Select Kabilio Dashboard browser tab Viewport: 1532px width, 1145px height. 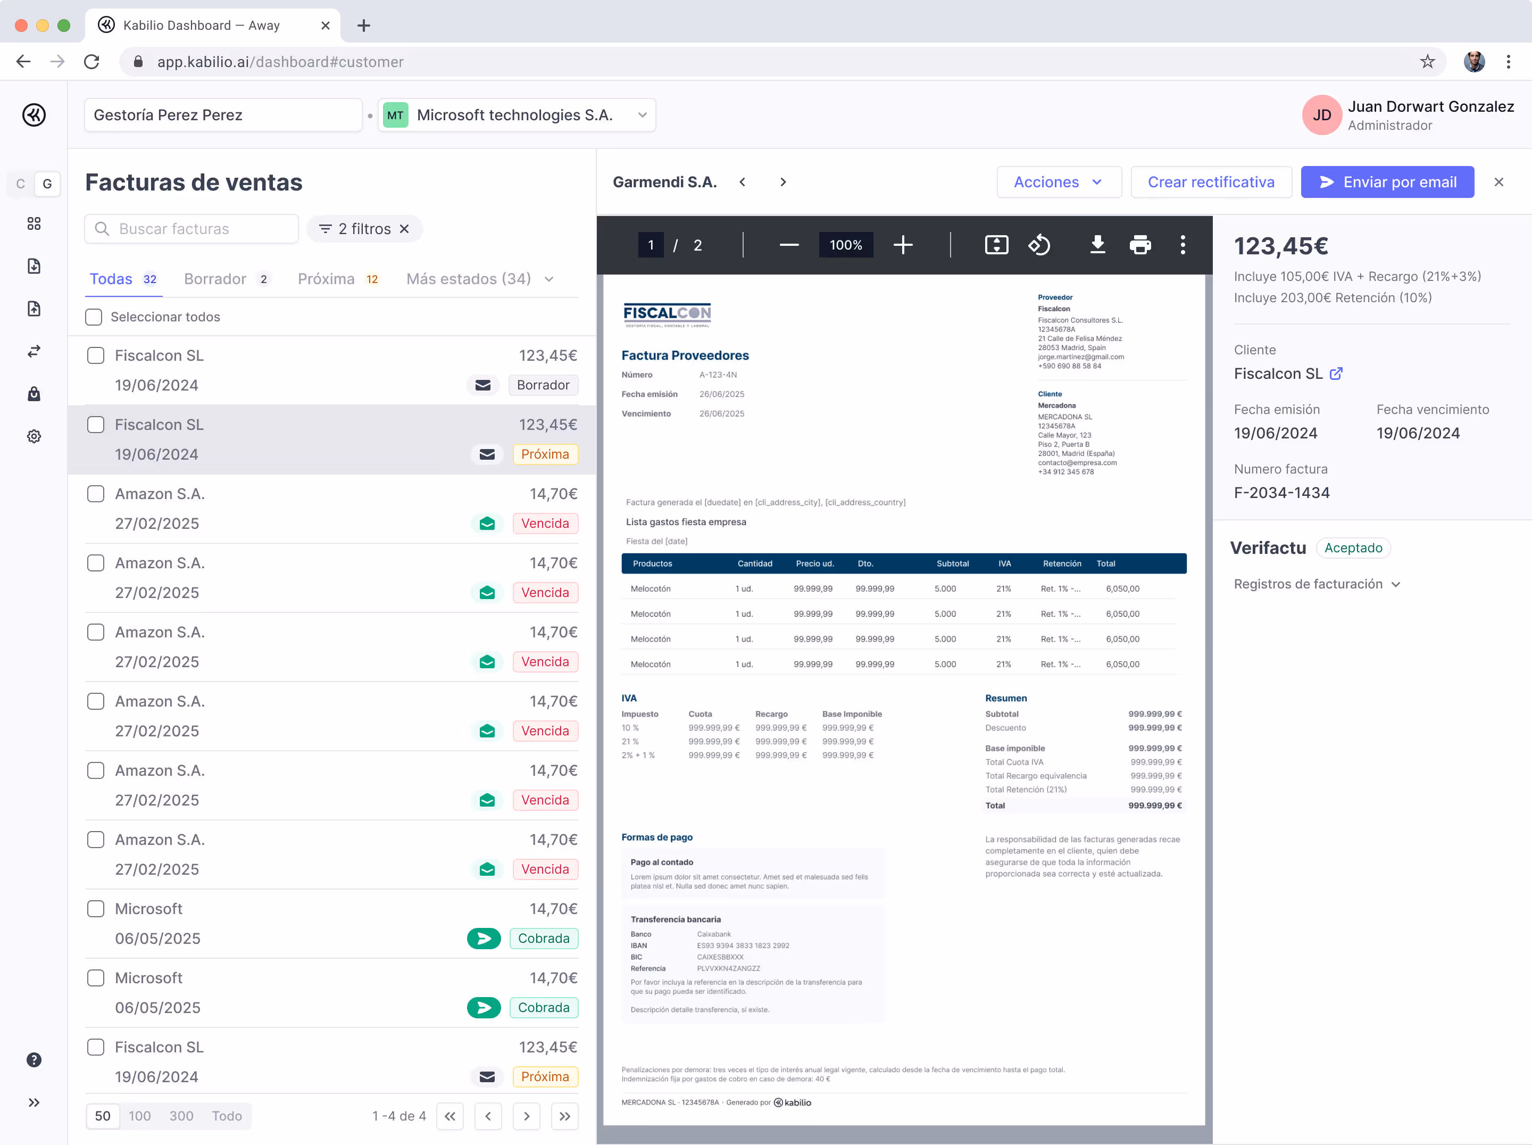coord(212,26)
